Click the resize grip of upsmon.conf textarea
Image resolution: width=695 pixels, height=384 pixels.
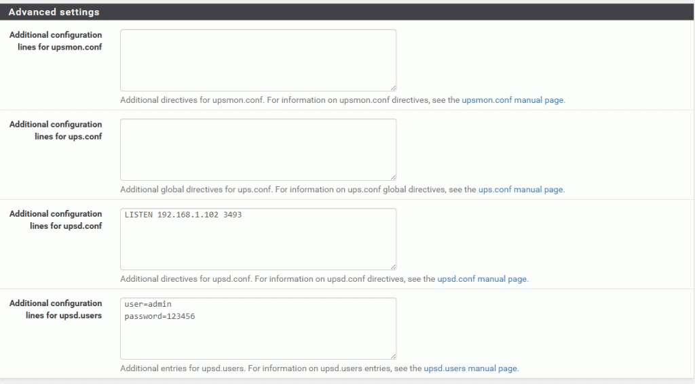[393, 88]
